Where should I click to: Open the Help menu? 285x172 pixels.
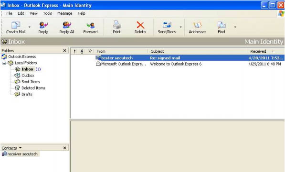[82, 13]
